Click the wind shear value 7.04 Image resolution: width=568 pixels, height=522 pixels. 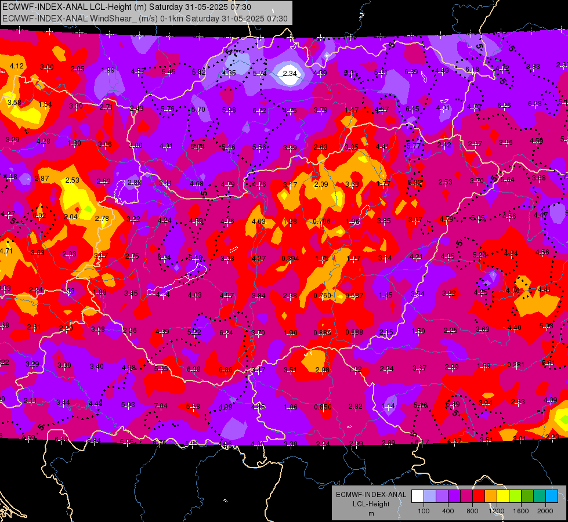[161, 406]
